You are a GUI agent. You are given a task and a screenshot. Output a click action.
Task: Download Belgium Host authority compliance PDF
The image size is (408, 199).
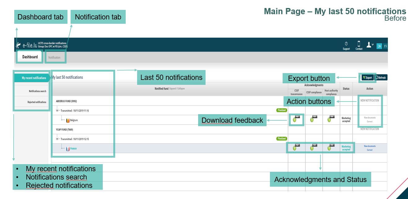[331, 119]
